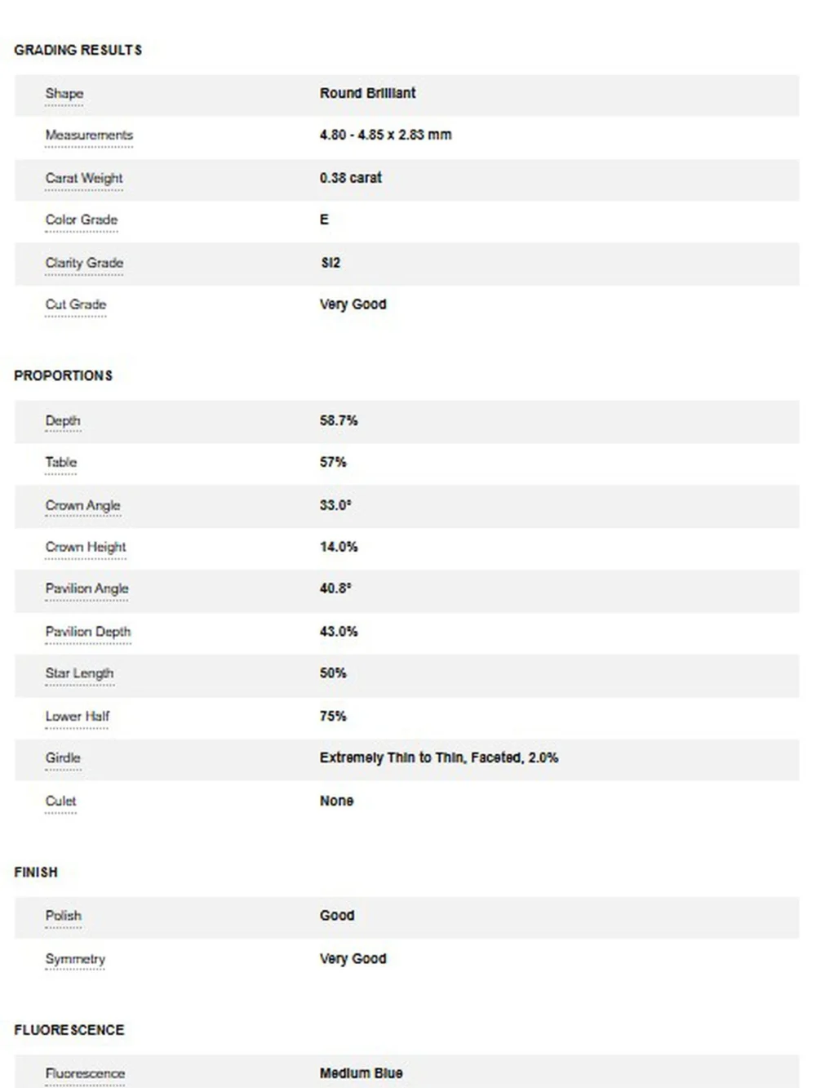
Task: Open the Pavilion Depth definition
Action: pyautogui.click(x=88, y=632)
